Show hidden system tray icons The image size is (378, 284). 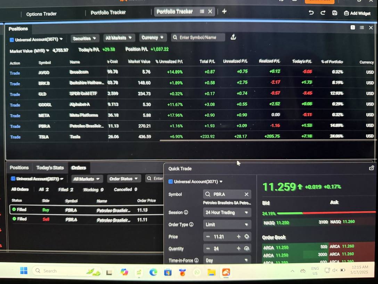(293, 271)
